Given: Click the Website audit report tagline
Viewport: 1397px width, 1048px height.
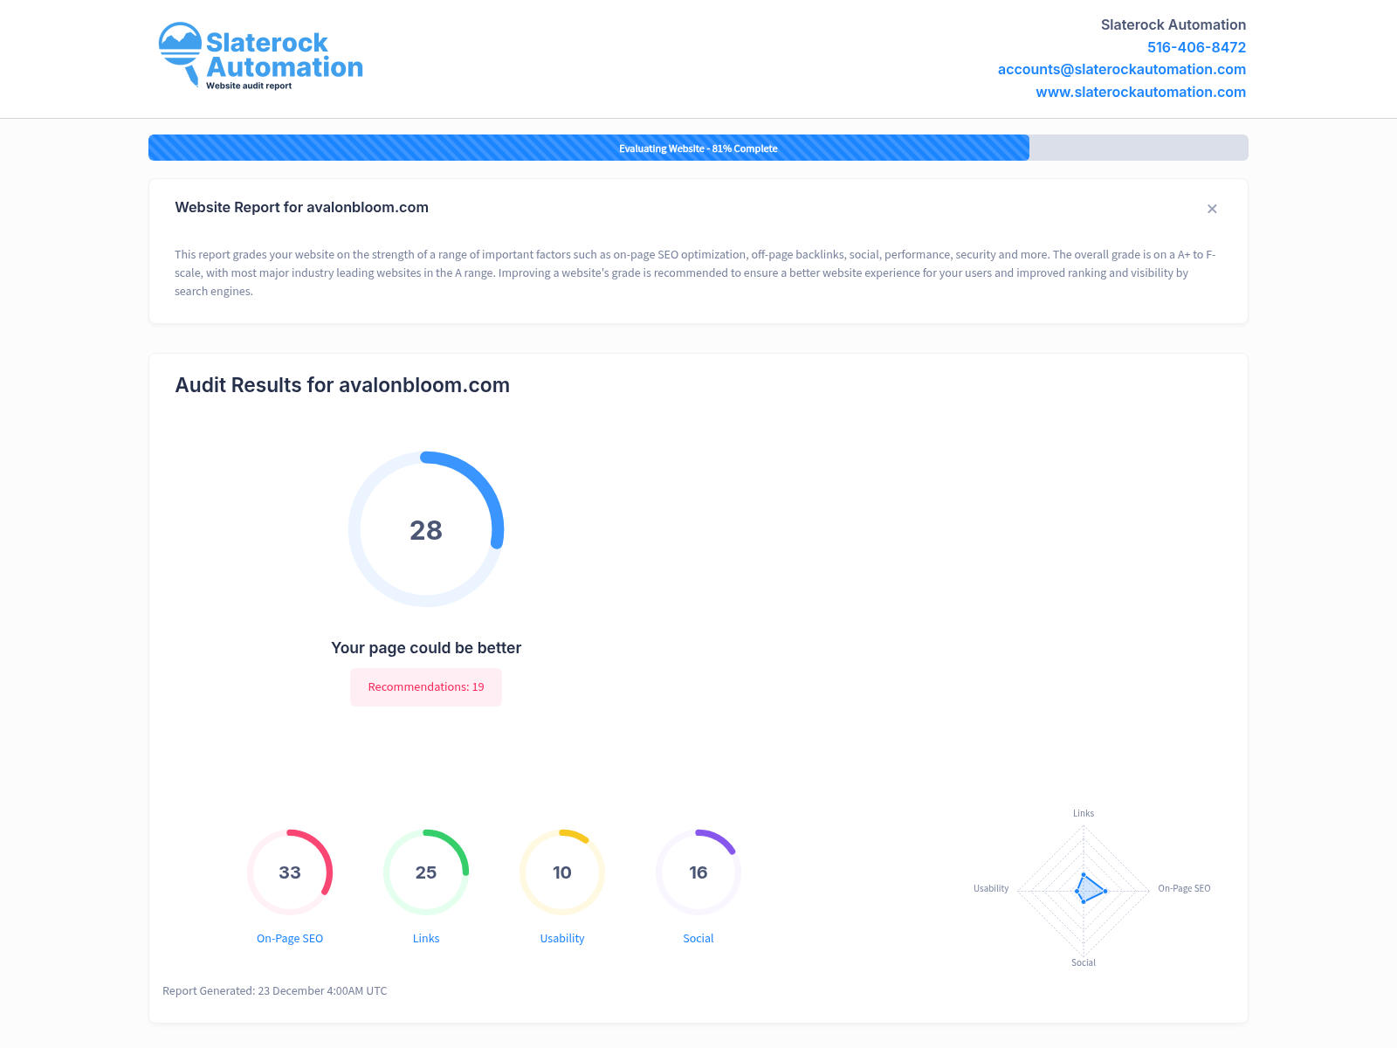Looking at the screenshot, I should coord(249,86).
